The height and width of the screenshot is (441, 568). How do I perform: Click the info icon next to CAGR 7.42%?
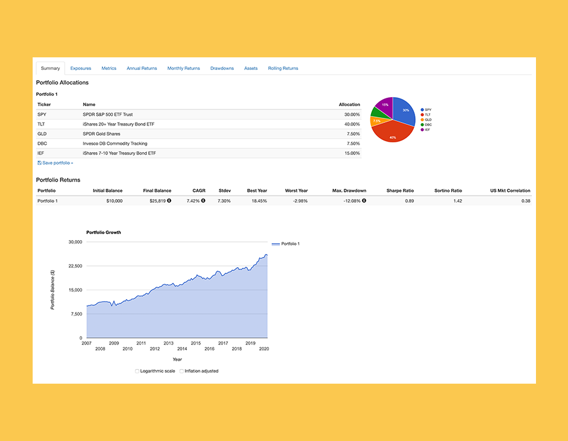tap(203, 200)
